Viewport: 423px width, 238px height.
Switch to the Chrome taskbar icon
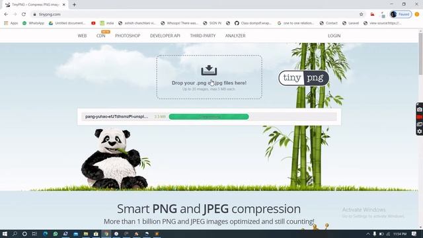coord(106,233)
